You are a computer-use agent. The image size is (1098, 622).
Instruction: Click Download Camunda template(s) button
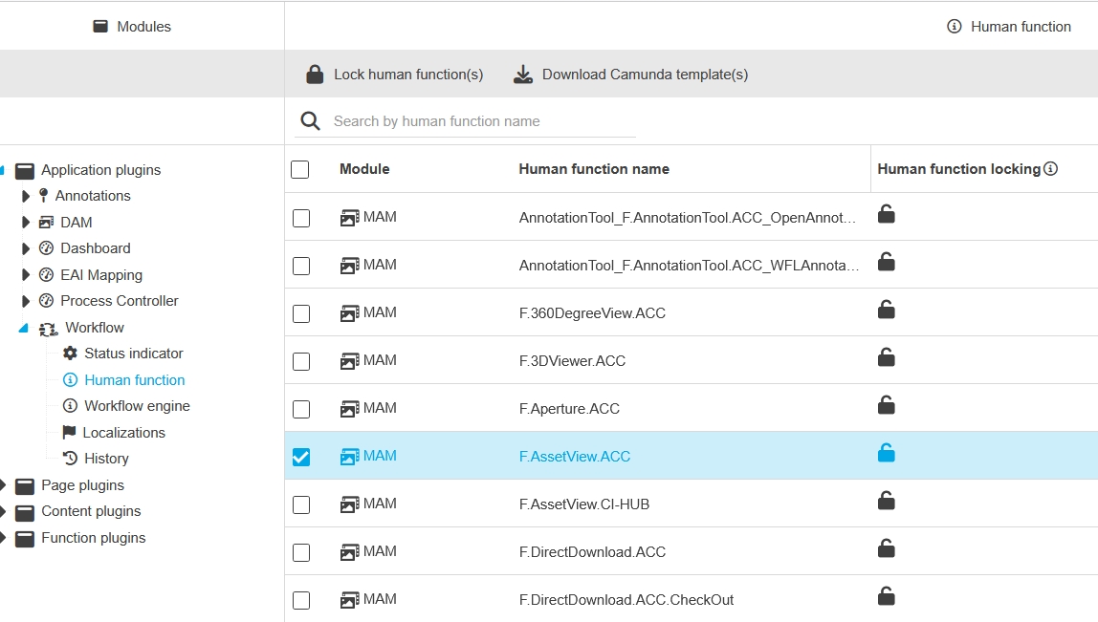[x=630, y=75]
